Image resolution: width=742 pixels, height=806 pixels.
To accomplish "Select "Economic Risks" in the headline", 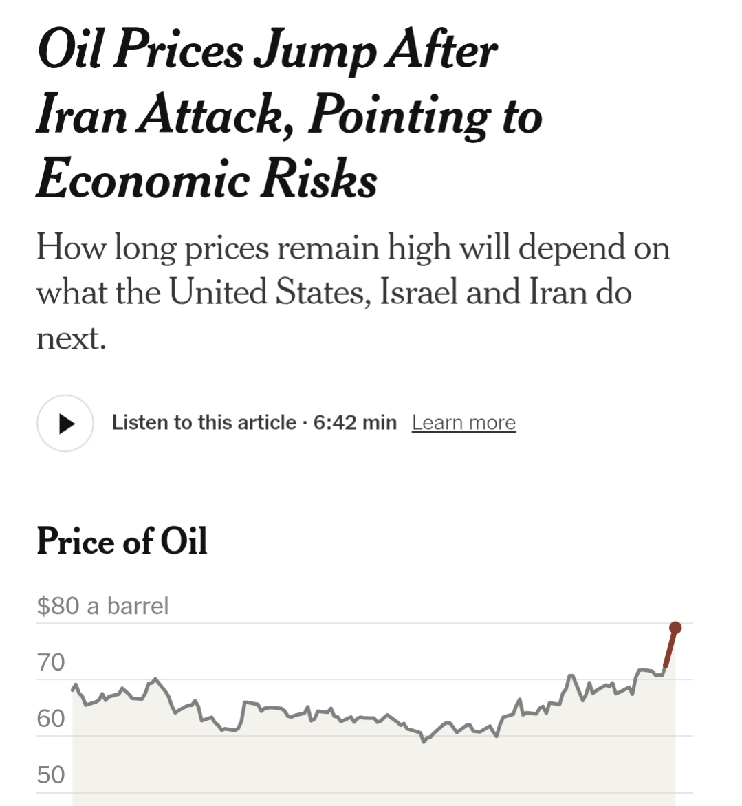I will pyautogui.click(x=206, y=179).
